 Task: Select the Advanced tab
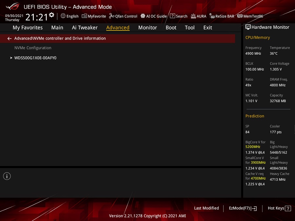pyautogui.click(x=118, y=28)
